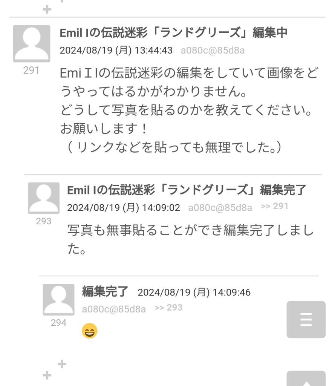
Task: Open comment title ending with 編集中
Action: (174, 32)
